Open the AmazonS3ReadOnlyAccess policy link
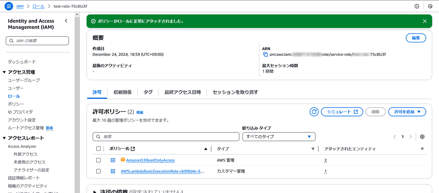 pyautogui.click(x=150, y=160)
